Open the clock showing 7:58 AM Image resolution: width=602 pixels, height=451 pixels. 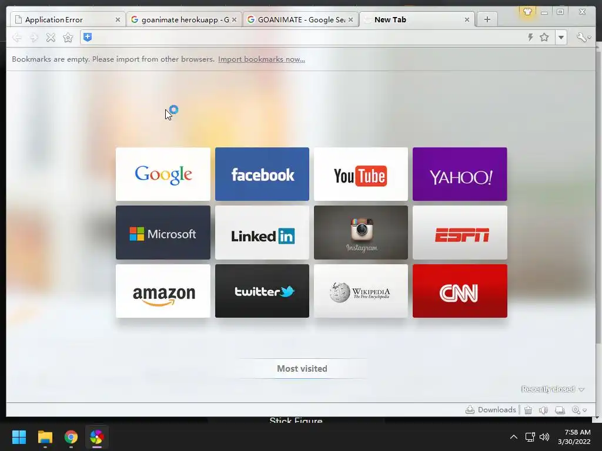pos(574,437)
